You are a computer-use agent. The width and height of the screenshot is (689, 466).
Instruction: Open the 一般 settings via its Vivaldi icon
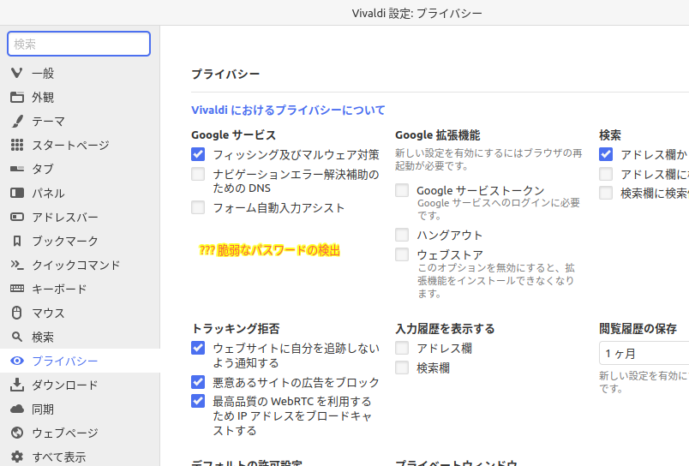click(x=16, y=73)
